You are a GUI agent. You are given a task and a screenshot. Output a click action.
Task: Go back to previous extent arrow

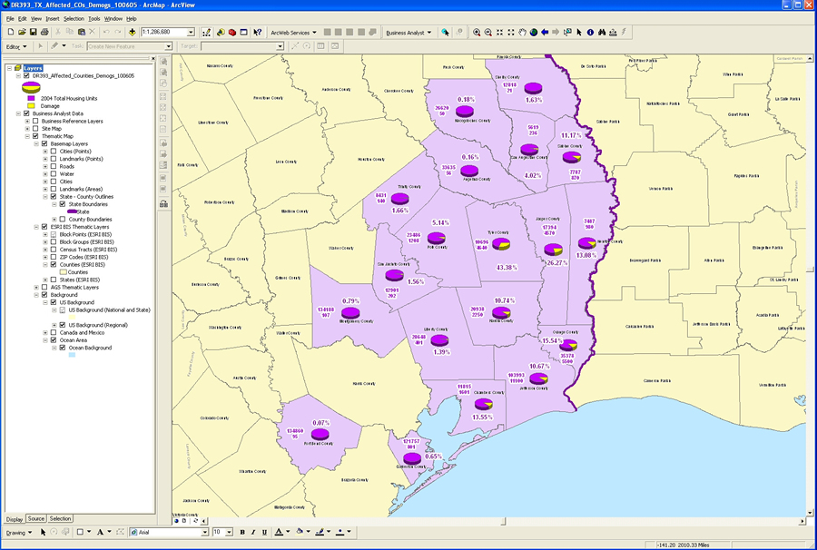[545, 33]
